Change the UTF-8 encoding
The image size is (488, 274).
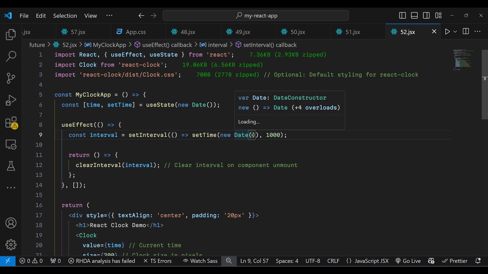tap(313, 261)
